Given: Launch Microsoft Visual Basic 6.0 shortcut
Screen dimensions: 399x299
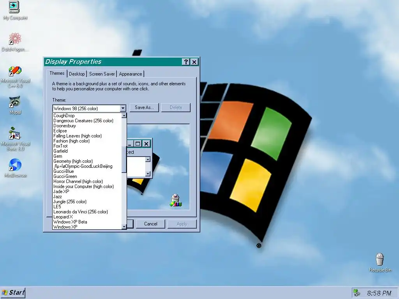Looking at the screenshot, I should [x=15, y=139].
